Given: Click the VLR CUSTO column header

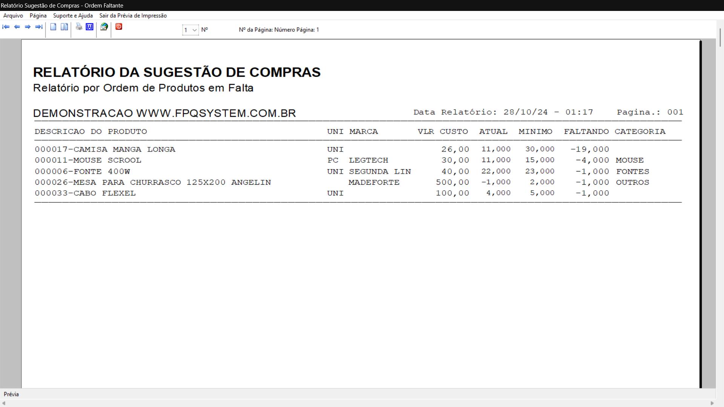Looking at the screenshot, I should (x=443, y=132).
